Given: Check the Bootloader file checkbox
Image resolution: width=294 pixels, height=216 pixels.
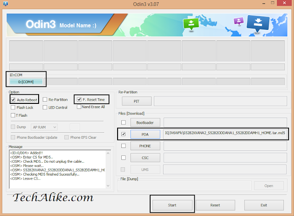Looking at the screenshot, I should [x=124, y=122].
